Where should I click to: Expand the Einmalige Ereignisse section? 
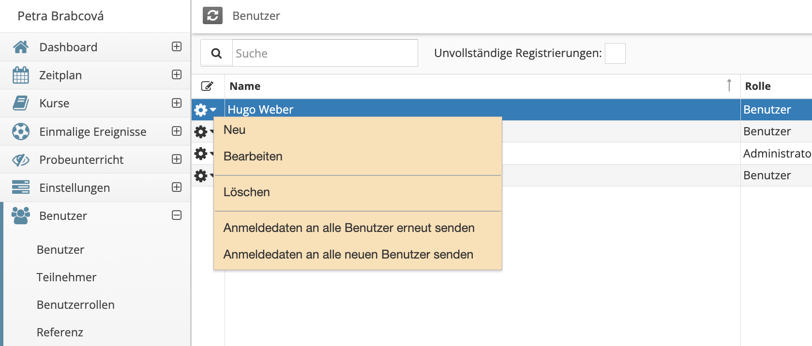pyautogui.click(x=177, y=131)
